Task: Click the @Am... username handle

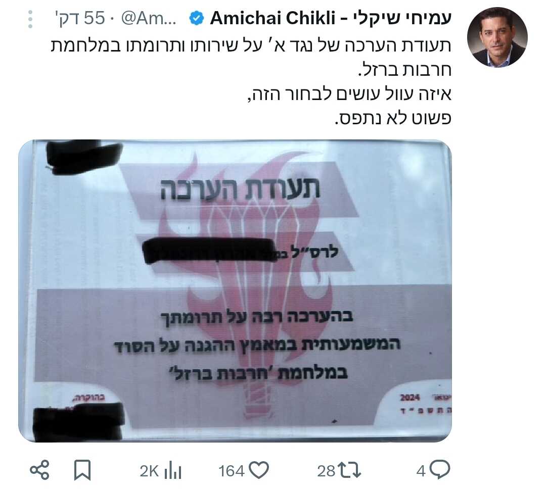Action: coord(149,18)
